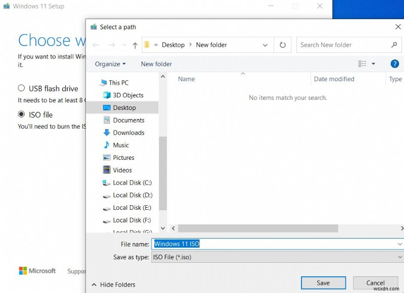Open the This PC sidebar item
The image size is (404, 293).
click(x=120, y=82)
